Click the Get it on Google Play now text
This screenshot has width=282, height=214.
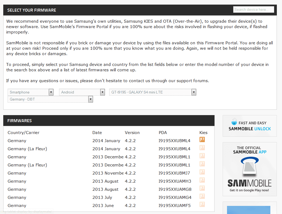pyautogui.click(x=249, y=190)
